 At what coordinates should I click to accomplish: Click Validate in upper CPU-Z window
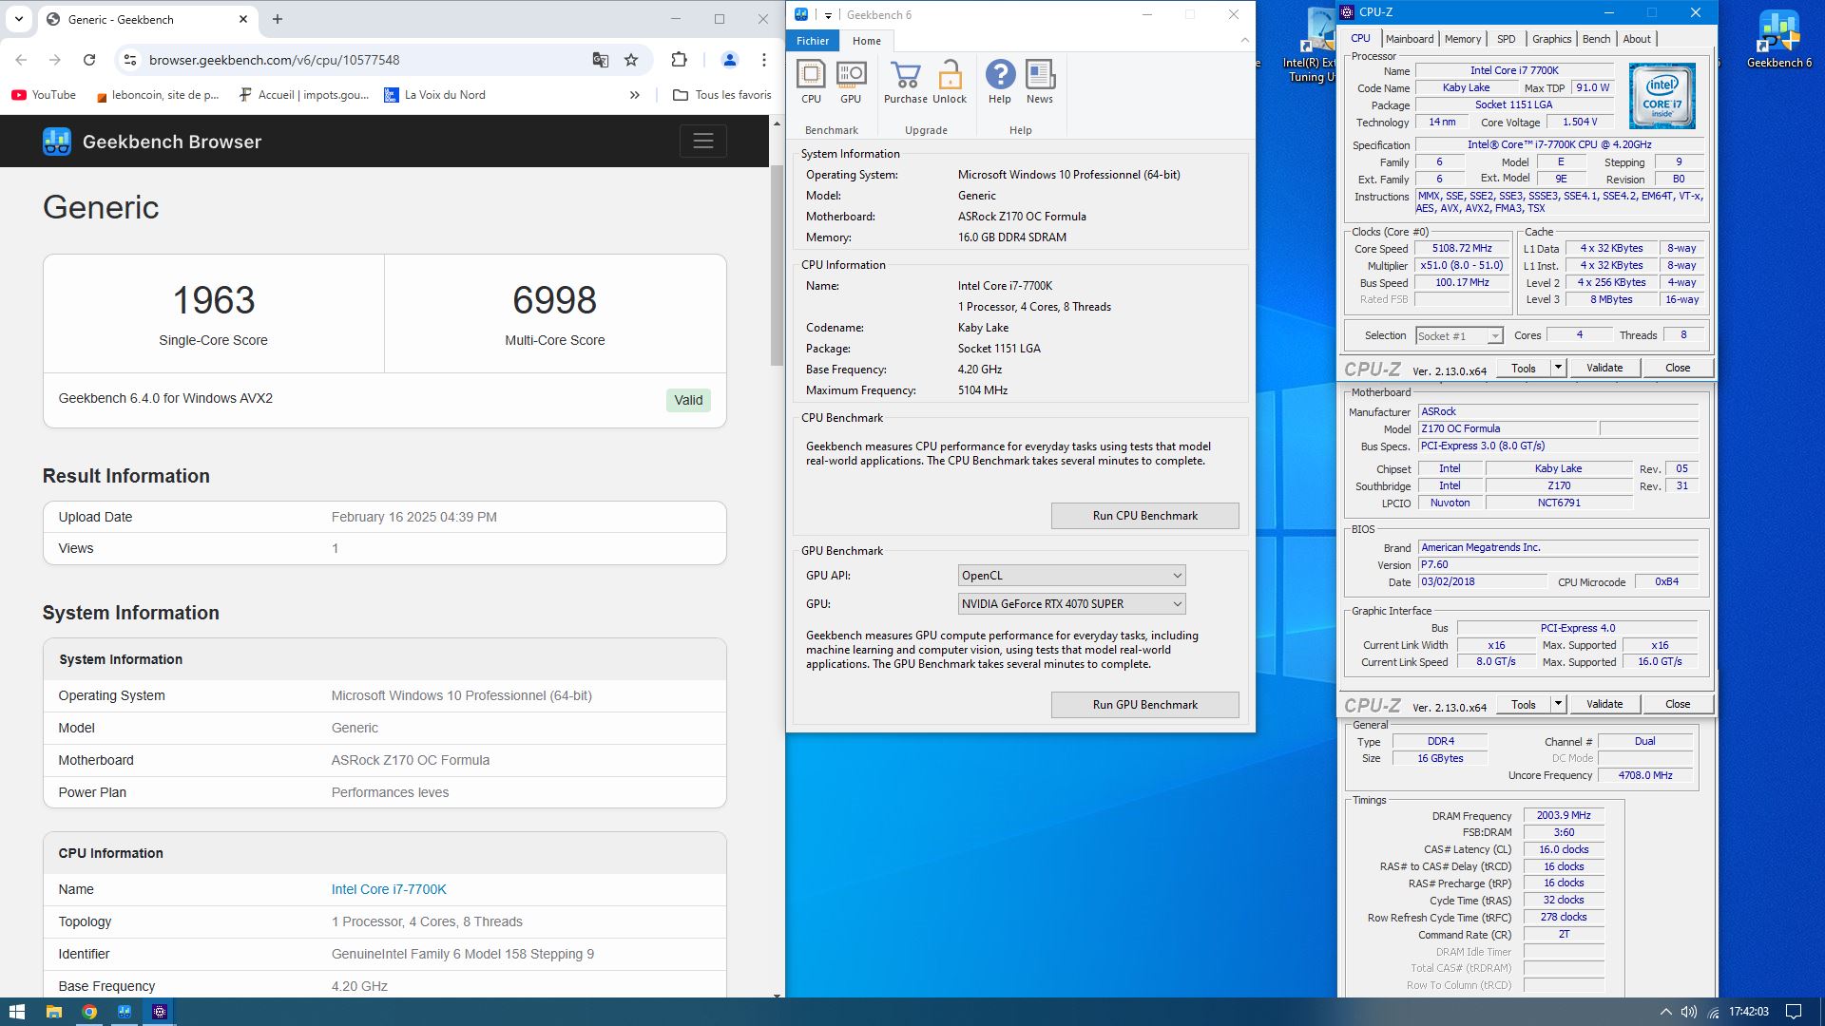click(x=1604, y=368)
